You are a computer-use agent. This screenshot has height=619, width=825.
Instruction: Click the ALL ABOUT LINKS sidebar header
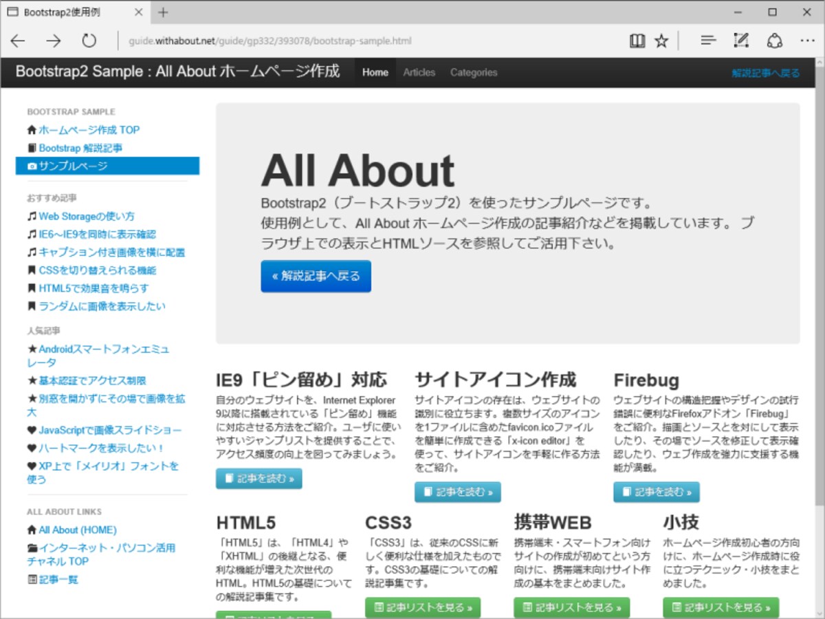point(64,512)
